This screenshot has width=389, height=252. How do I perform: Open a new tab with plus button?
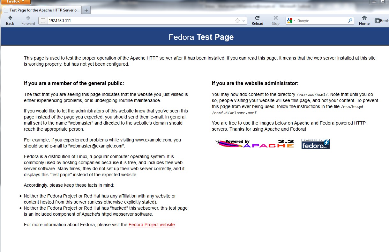pos(86,10)
